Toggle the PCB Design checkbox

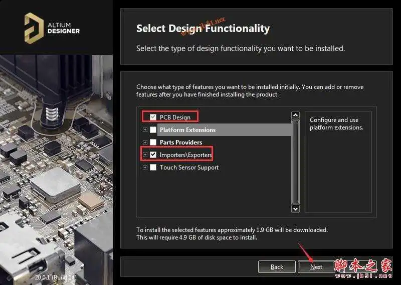tap(153, 117)
